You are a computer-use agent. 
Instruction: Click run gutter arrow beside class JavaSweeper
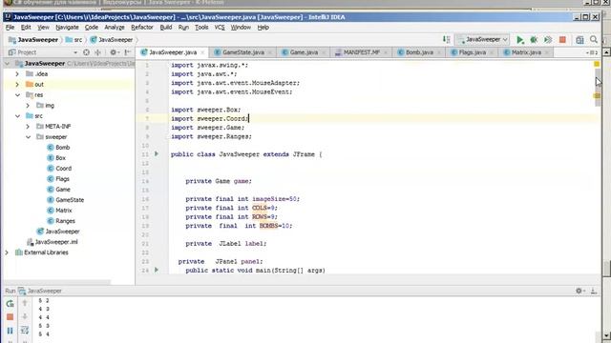tap(157, 154)
